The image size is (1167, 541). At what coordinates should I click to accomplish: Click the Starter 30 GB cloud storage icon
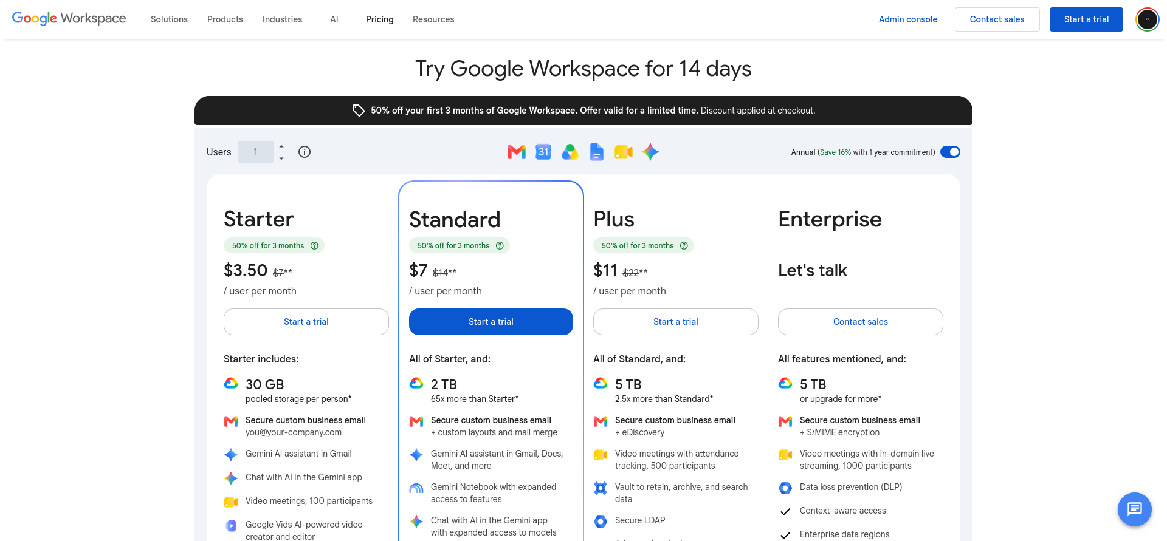pyautogui.click(x=231, y=383)
